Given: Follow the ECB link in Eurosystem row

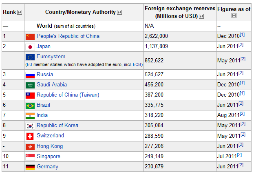Looking at the screenshot, I should [137, 65].
